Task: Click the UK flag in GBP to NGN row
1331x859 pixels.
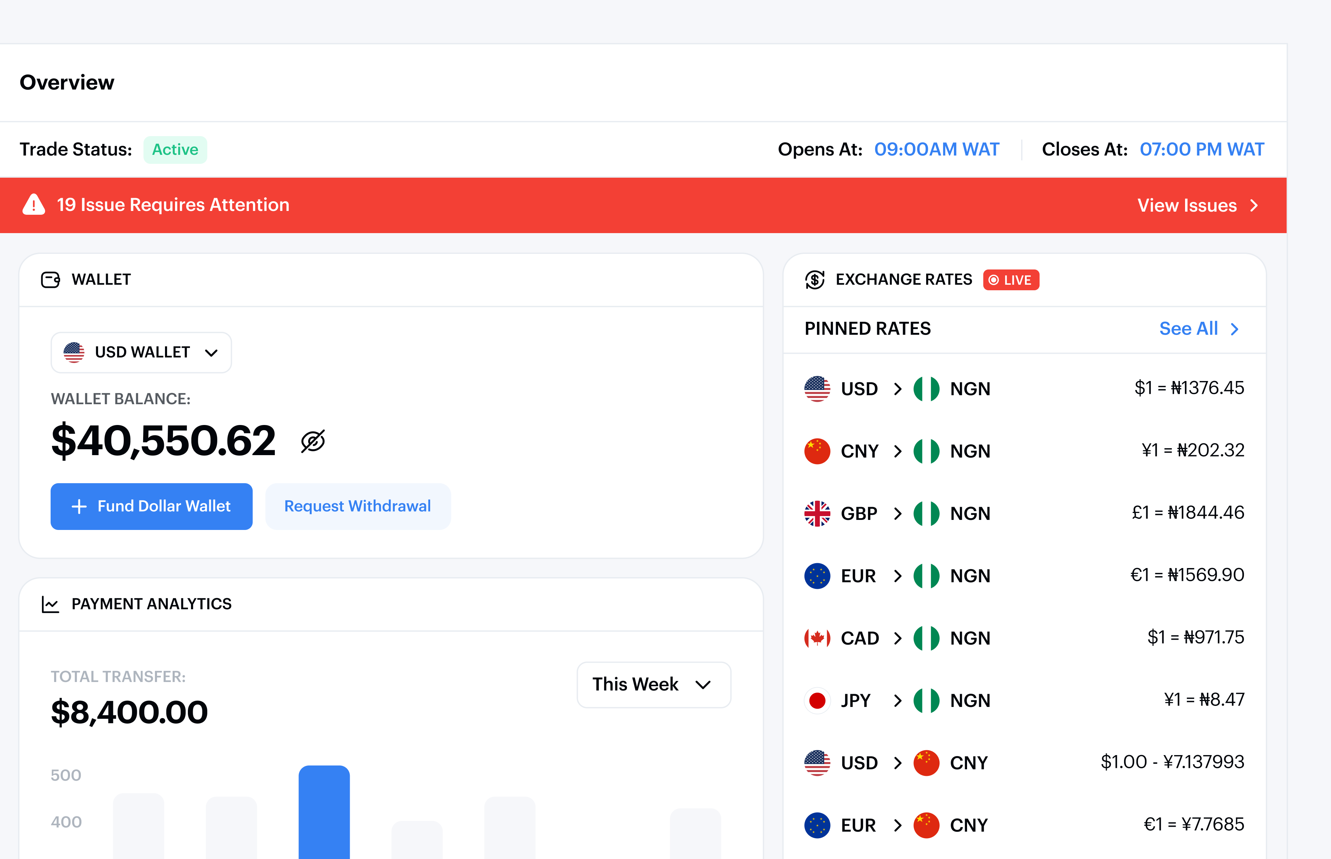Action: [817, 514]
